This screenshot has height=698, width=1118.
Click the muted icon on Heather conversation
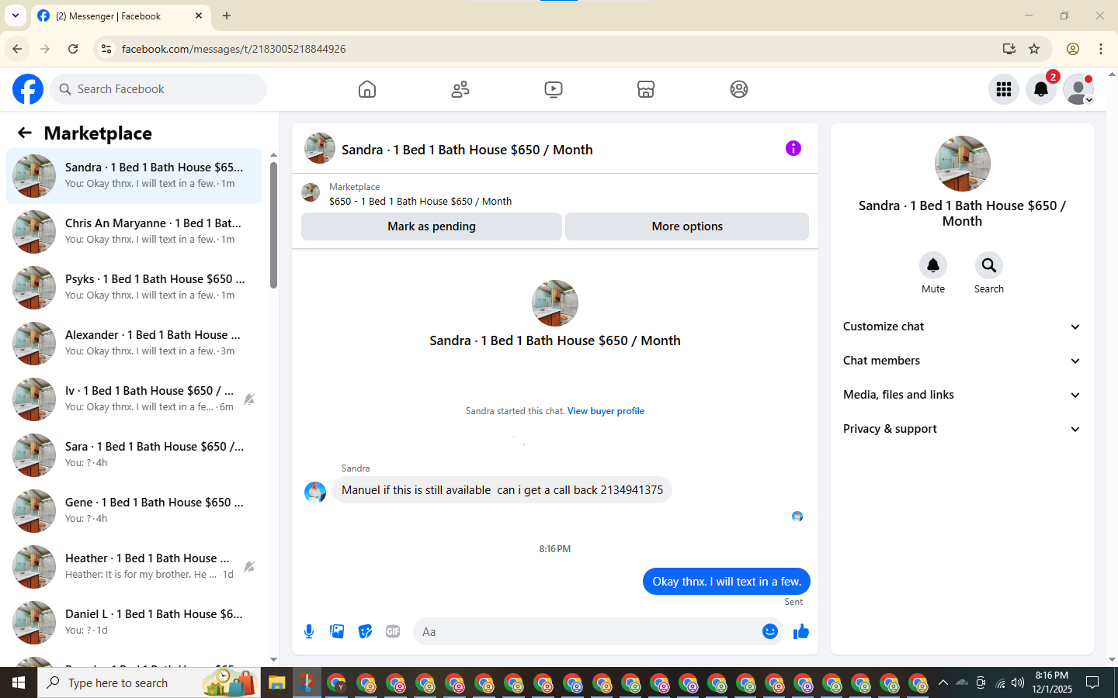point(249,567)
